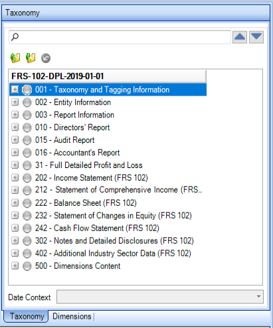Click into the taxonomy search field
Viewport: 273px width, 328px height.
120,37
